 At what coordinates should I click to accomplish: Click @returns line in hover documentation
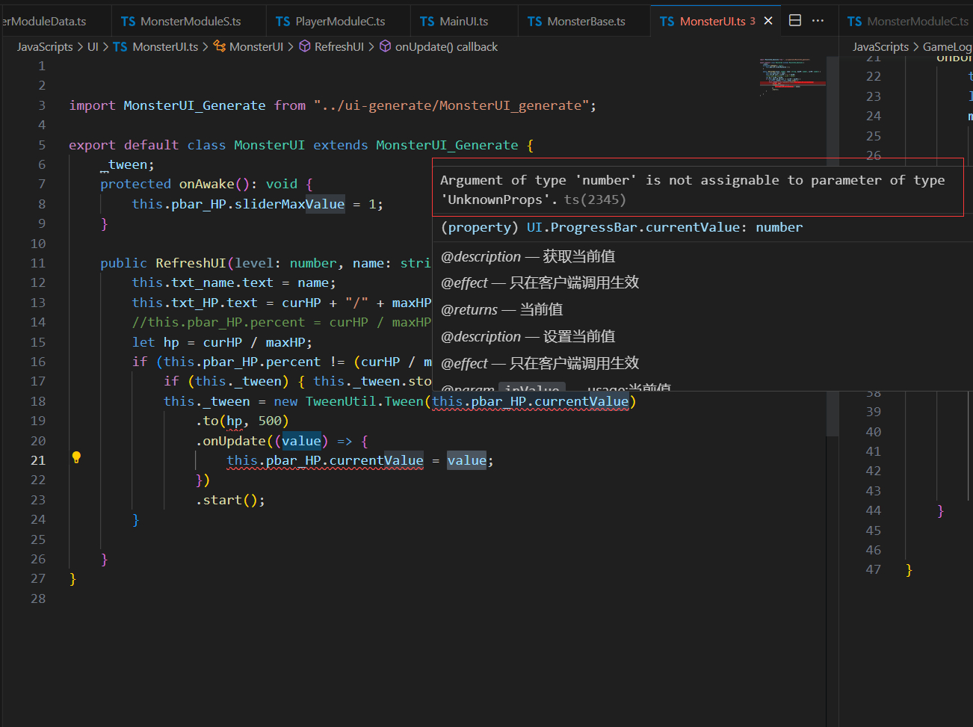pos(501,309)
